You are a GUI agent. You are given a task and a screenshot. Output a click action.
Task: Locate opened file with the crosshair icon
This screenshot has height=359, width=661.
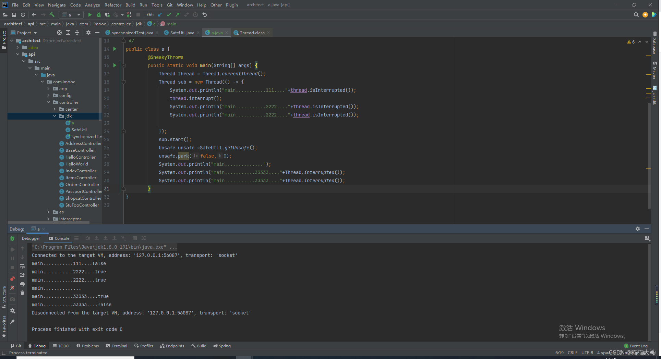click(x=59, y=33)
